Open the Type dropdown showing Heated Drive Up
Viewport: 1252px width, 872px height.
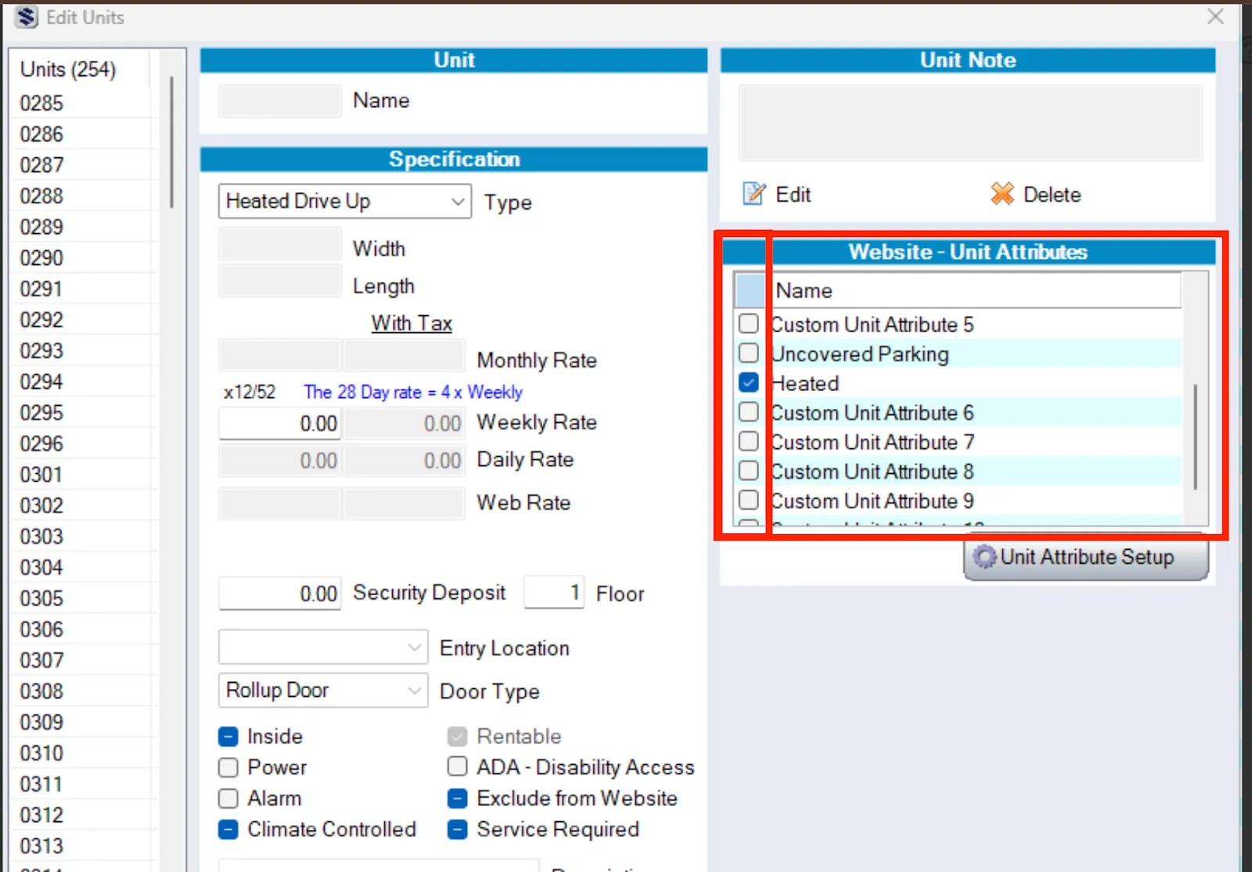click(345, 201)
